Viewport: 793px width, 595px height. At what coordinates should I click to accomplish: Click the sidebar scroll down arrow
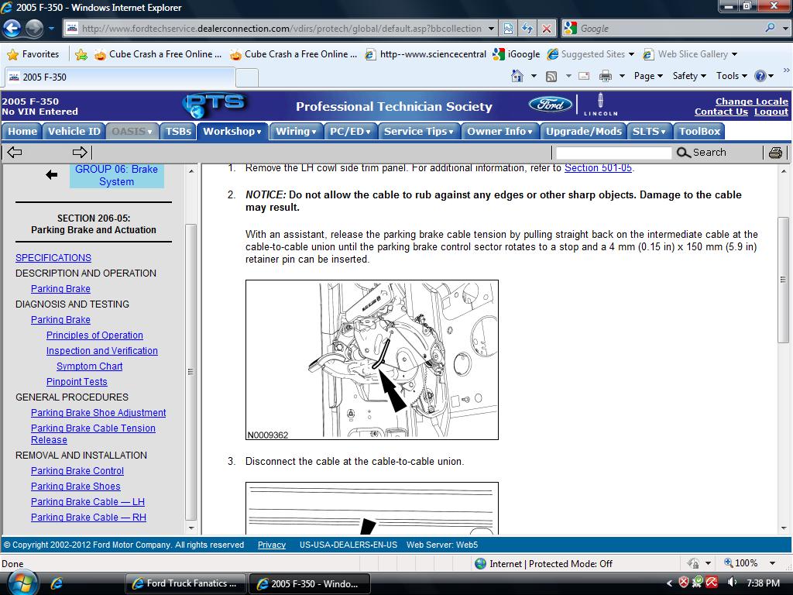coord(191,528)
